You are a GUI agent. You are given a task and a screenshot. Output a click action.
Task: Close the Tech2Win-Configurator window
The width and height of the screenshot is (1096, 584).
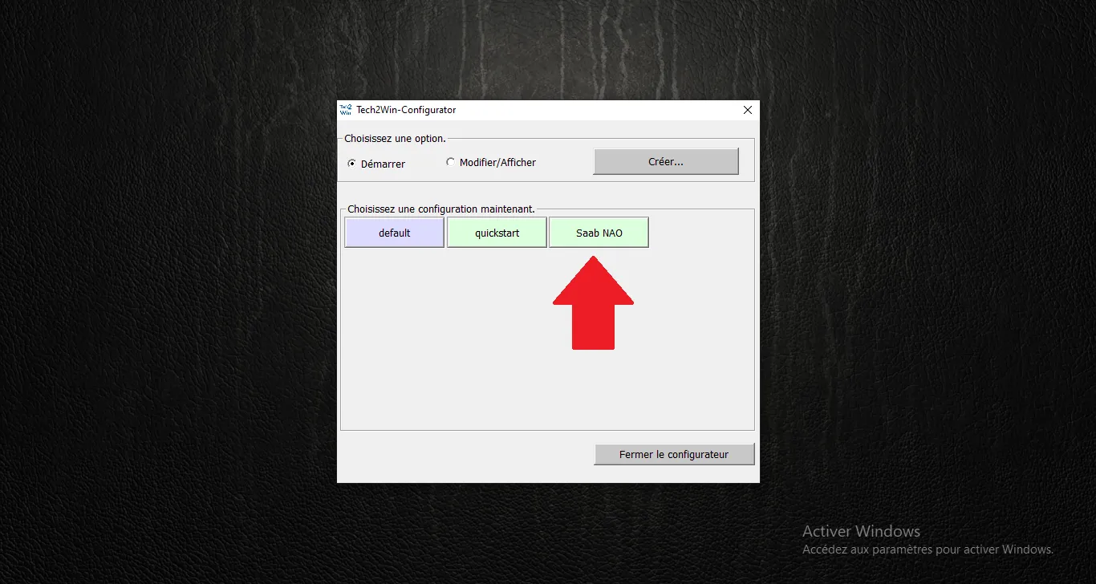(748, 110)
